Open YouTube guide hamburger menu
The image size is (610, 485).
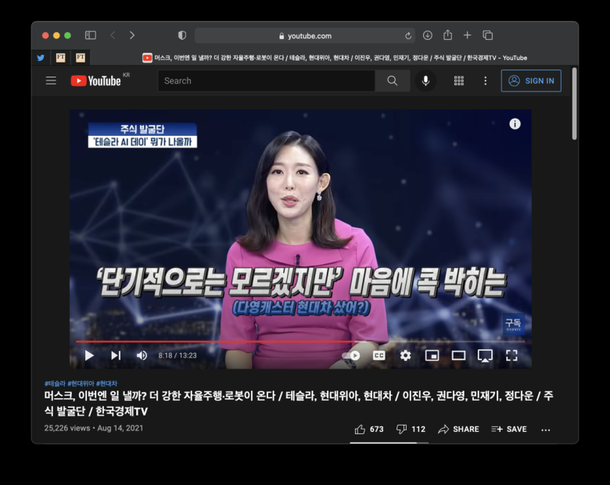[51, 81]
